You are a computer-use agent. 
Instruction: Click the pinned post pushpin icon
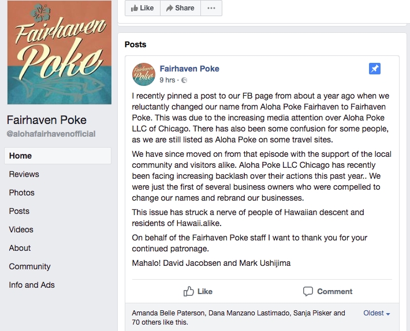coord(375,69)
